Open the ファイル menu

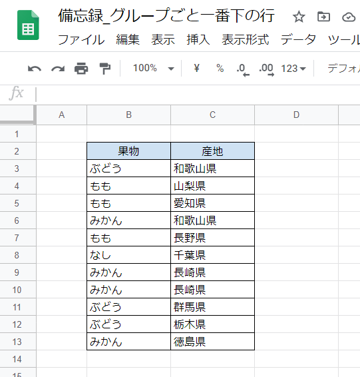tap(81, 40)
